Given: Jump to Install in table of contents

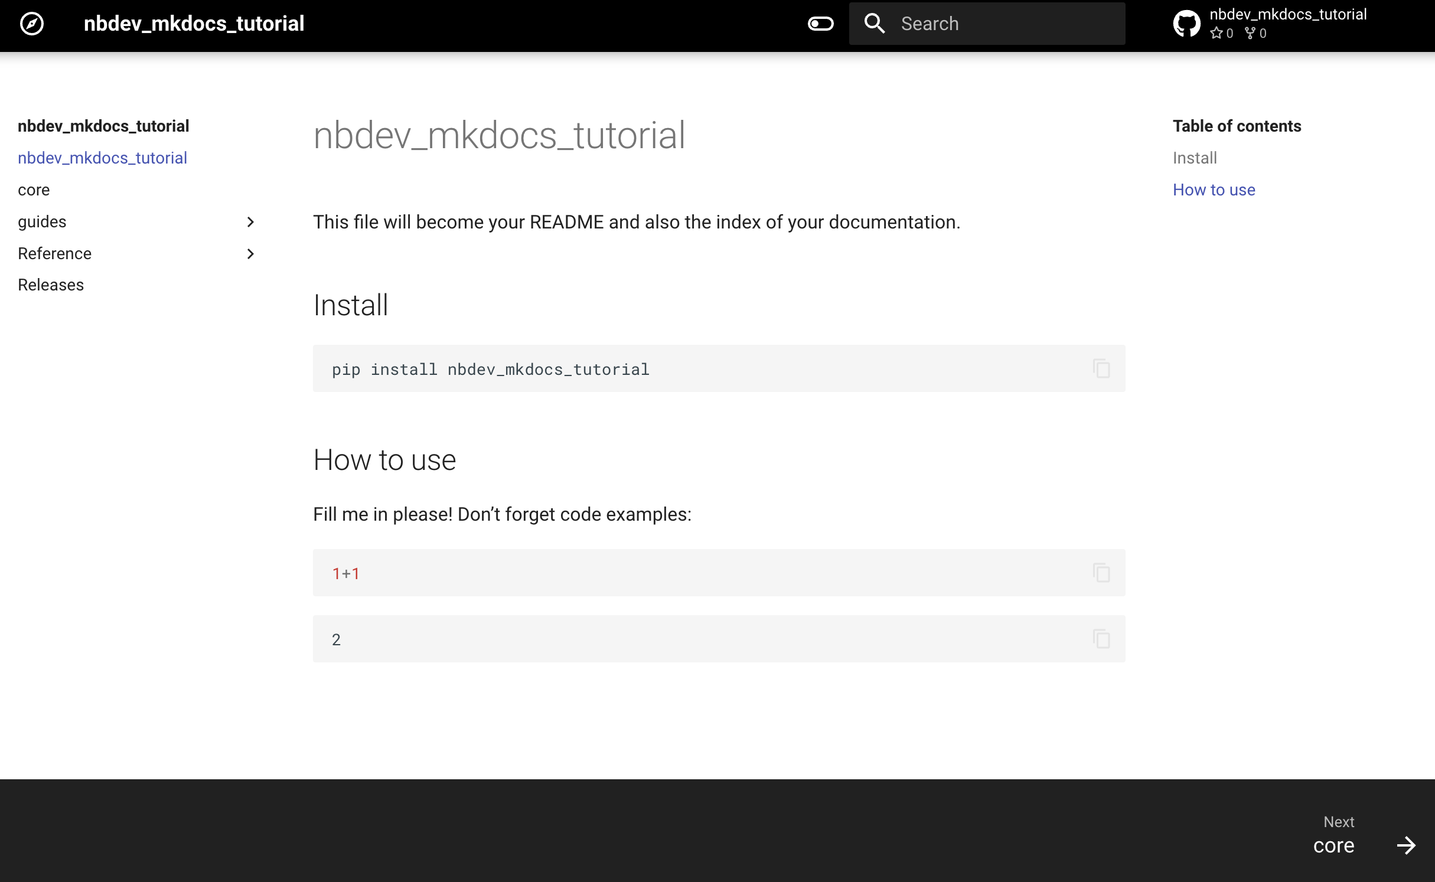Looking at the screenshot, I should [x=1195, y=158].
